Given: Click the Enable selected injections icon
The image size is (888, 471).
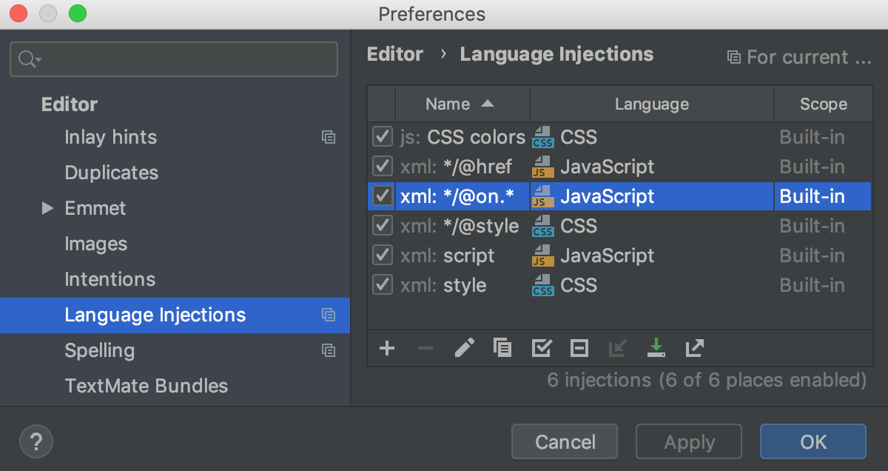Looking at the screenshot, I should 541,348.
